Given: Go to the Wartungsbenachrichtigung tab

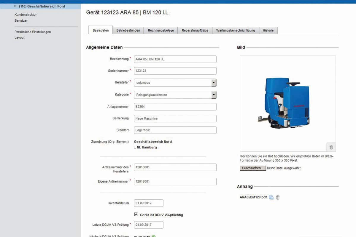Looking at the screenshot, I should (x=236, y=30).
